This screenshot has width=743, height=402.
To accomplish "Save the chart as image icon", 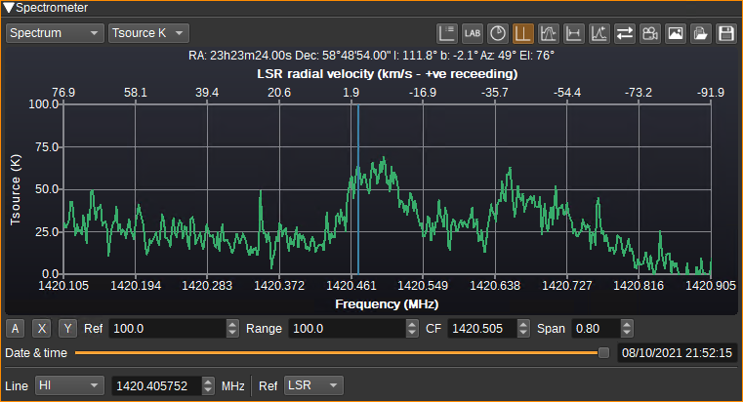I will tap(676, 33).
